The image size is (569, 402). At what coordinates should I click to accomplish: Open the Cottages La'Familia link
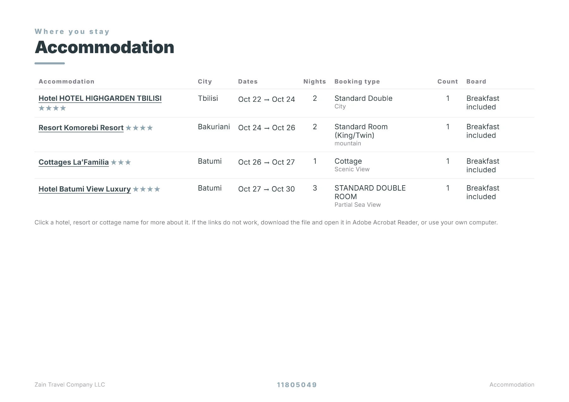74,162
